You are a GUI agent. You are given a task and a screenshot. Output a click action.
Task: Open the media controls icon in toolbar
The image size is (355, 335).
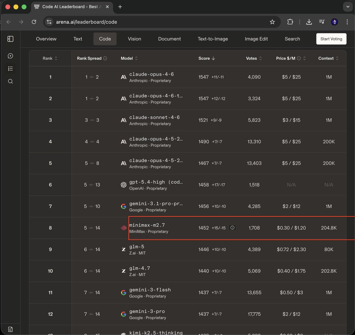point(322,22)
